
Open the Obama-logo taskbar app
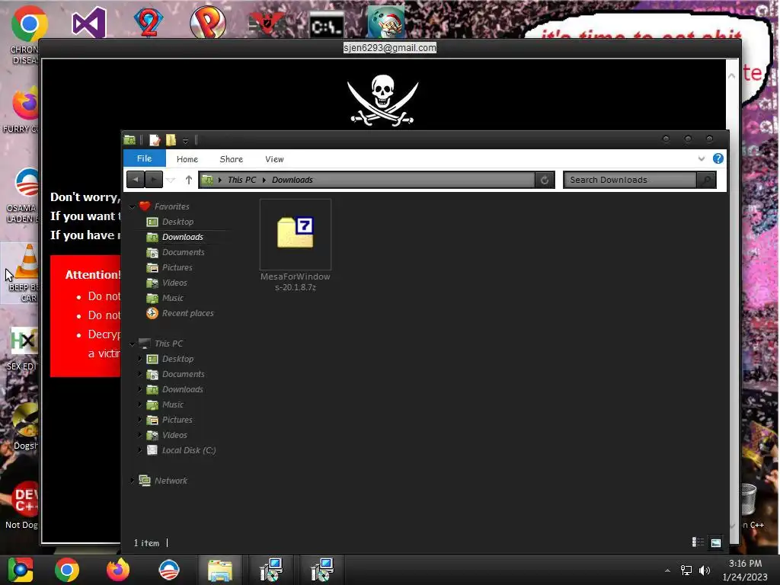[169, 570]
